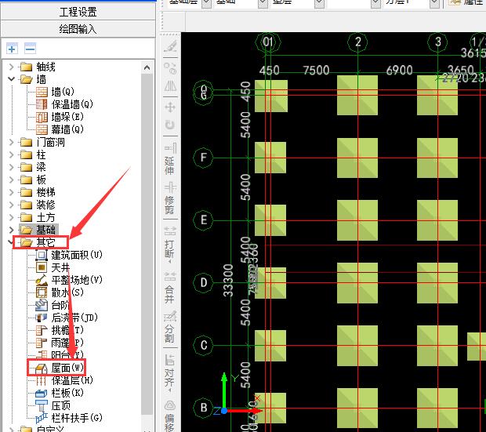Select 屋面(W) roof item
Image resolution: width=486 pixels, height=432 pixels.
pyautogui.click(x=60, y=368)
